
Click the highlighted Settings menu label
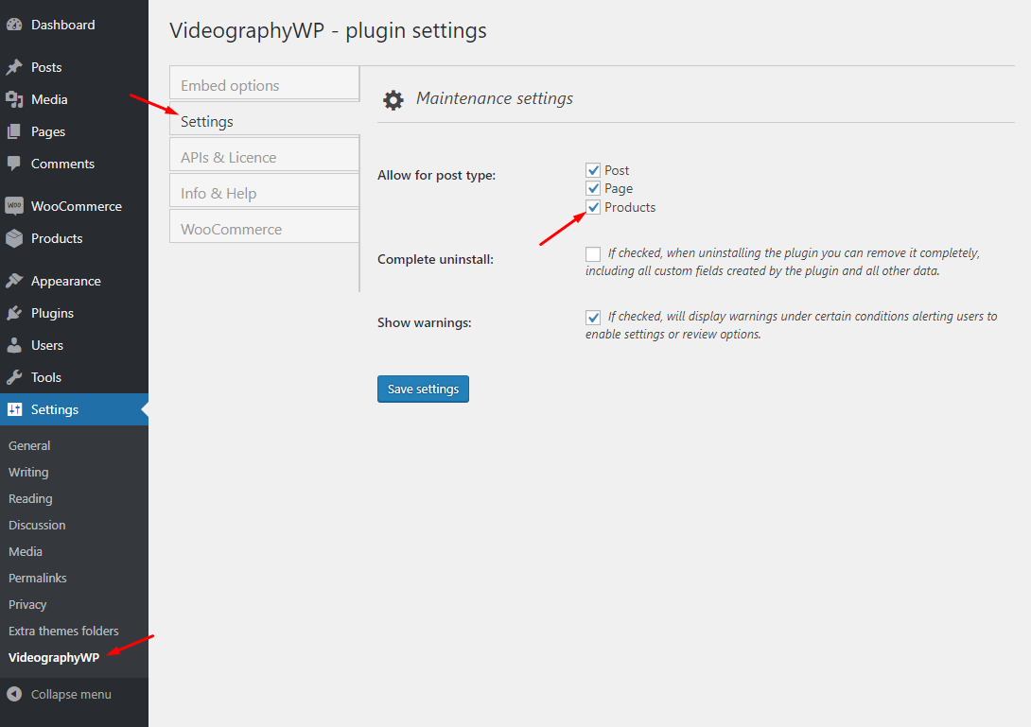[x=55, y=409]
